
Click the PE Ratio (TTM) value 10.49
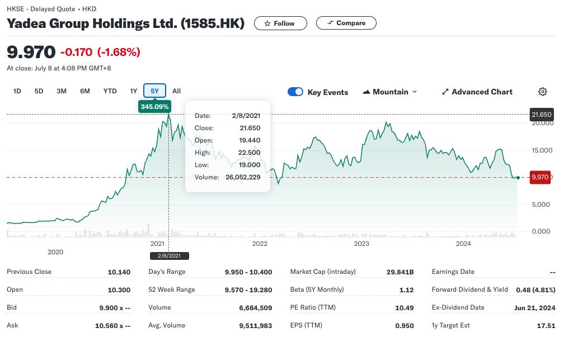click(x=405, y=308)
